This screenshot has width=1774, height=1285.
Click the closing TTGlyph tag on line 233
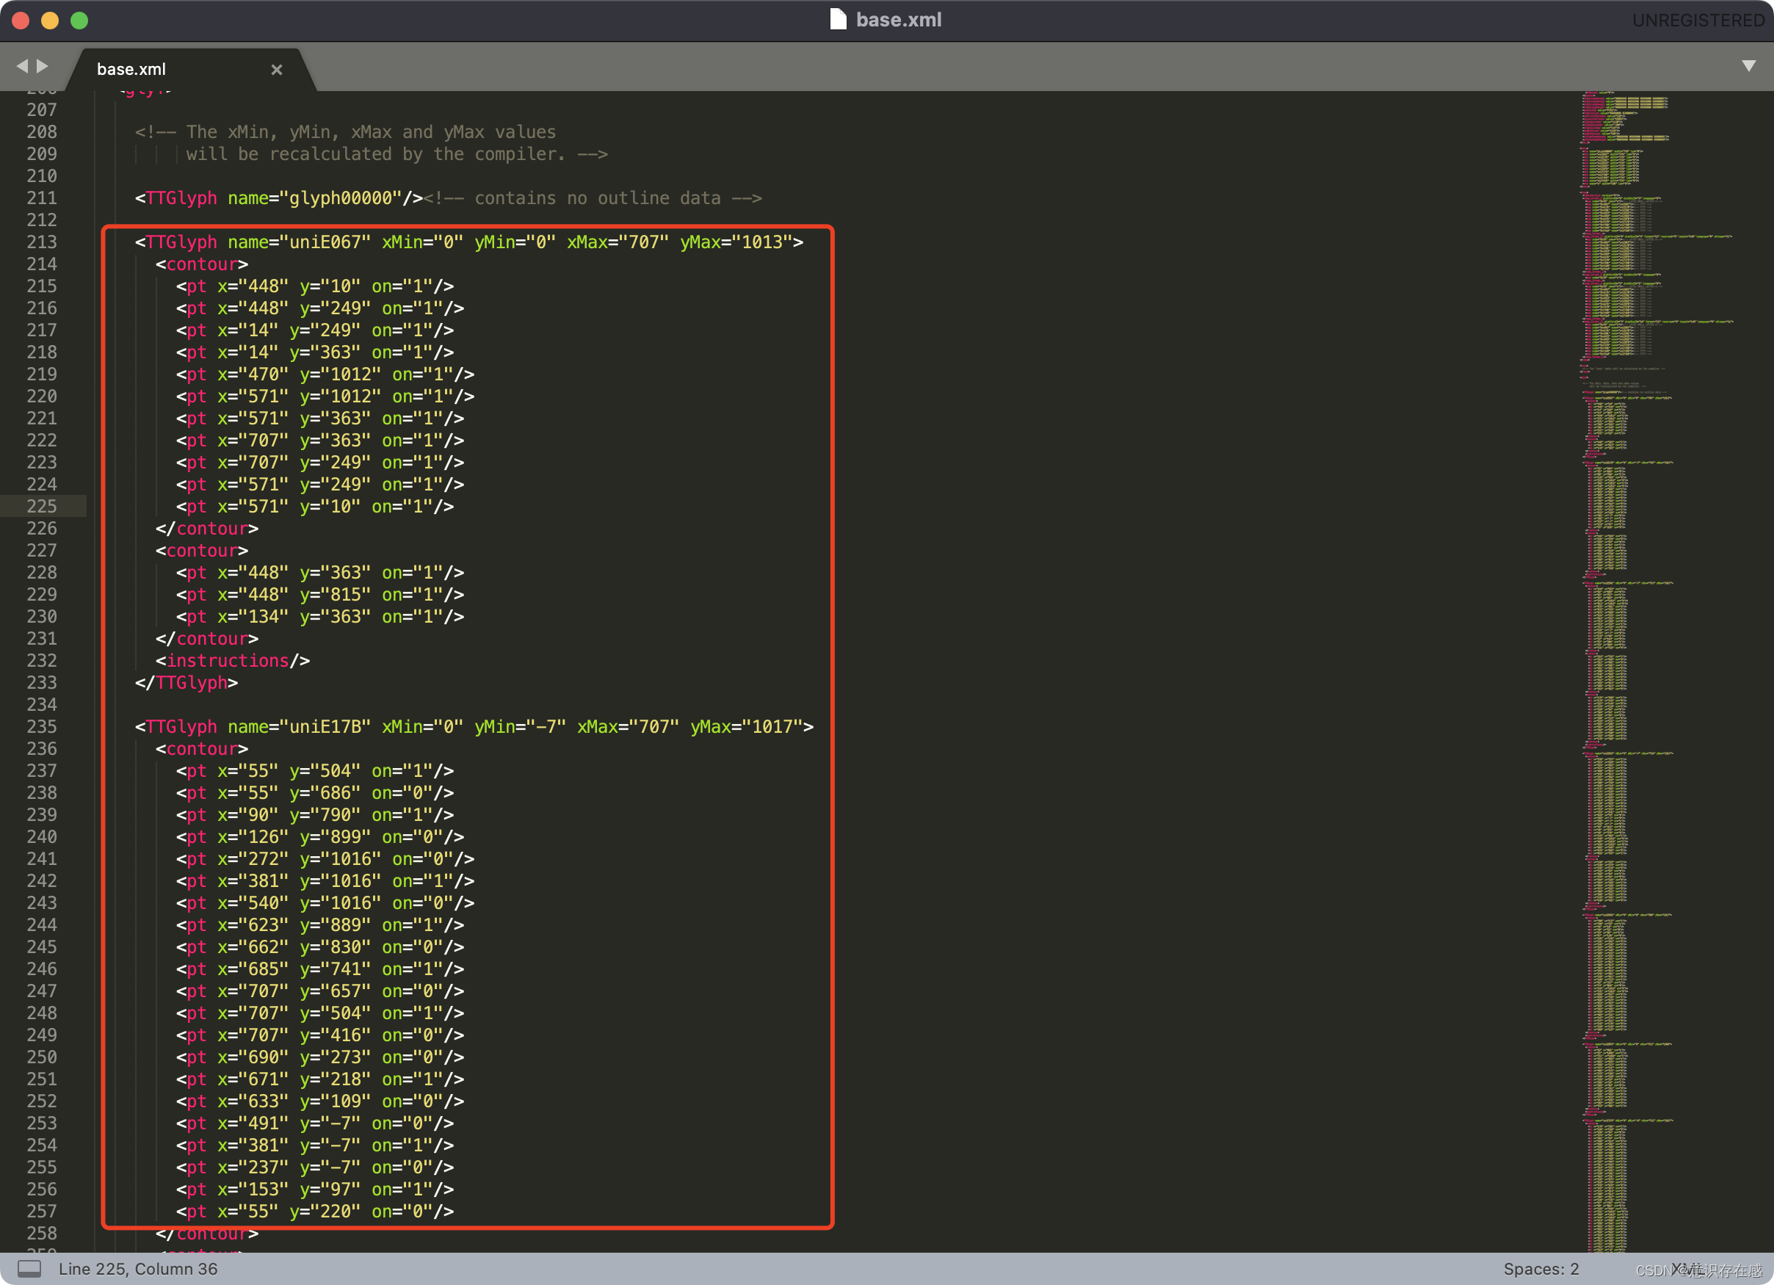(x=188, y=683)
